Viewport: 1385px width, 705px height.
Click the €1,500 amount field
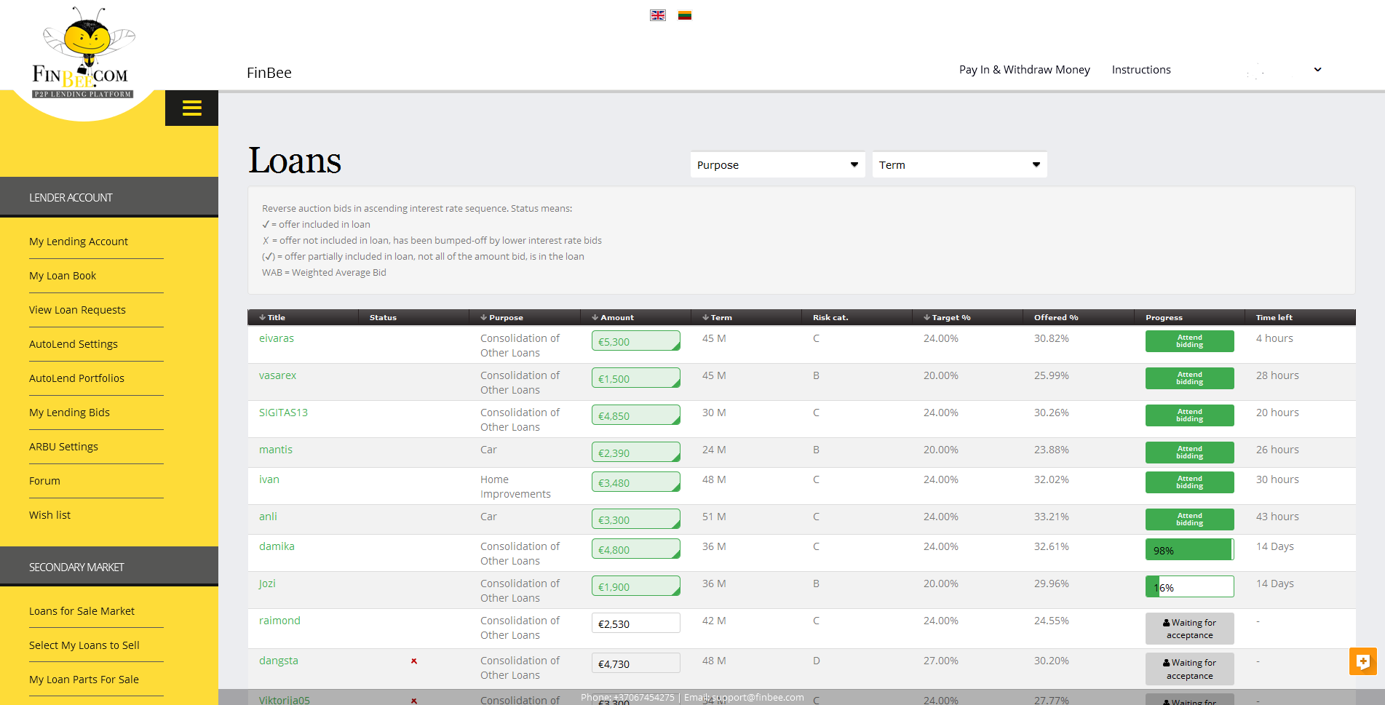[636, 378]
